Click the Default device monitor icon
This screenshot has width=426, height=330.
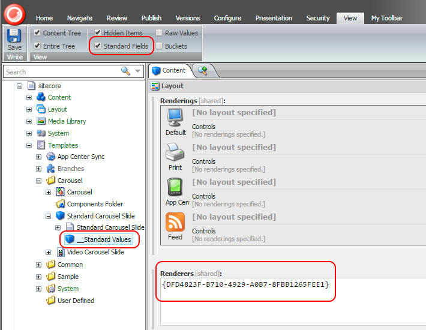point(175,118)
